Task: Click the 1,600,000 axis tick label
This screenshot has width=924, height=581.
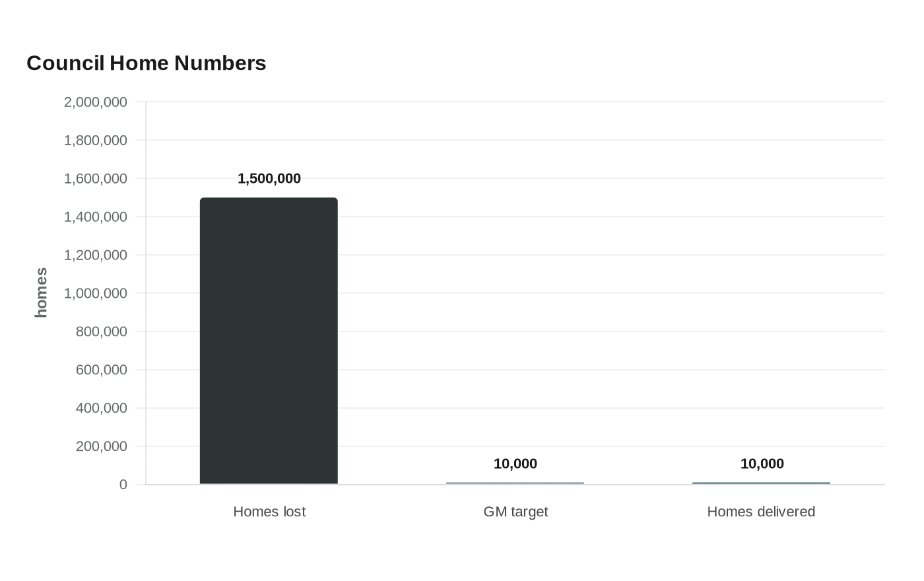Action: coord(96,179)
